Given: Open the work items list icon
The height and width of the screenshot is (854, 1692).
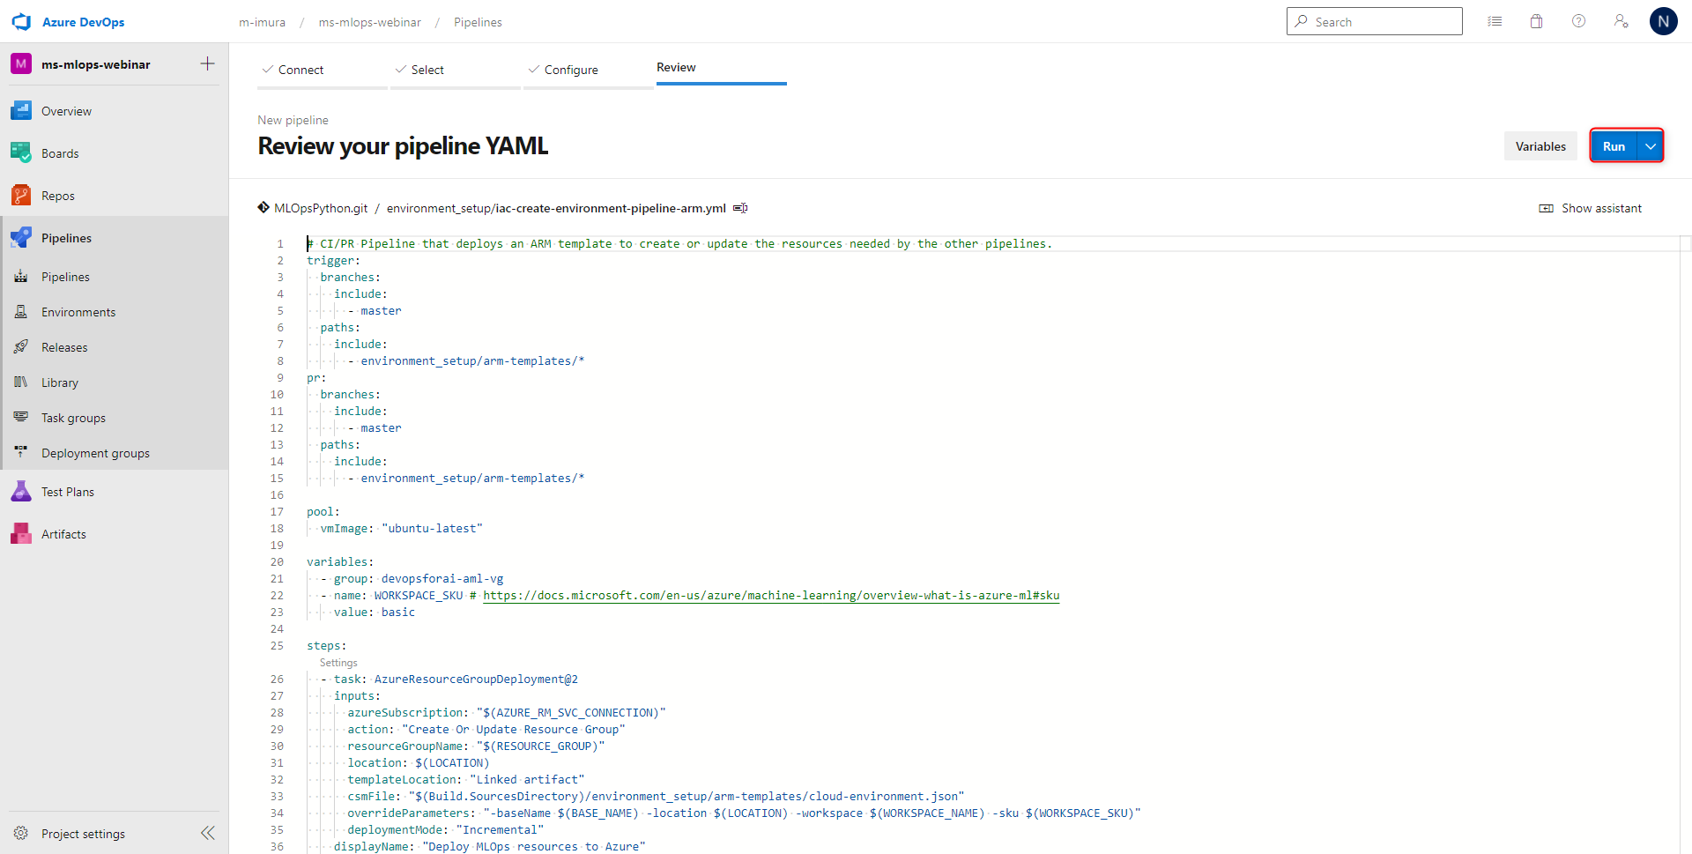Looking at the screenshot, I should pos(1495,21).
